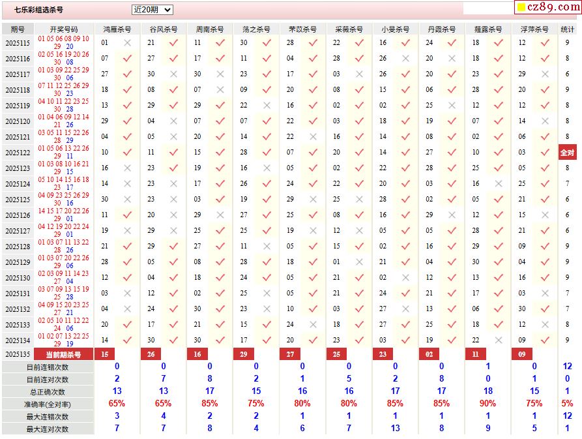Screen dimensions: 582x439
Task: Select the 七乐彩组选杀号 title tab
Action: pyautogui.click(x=39, y=10)
